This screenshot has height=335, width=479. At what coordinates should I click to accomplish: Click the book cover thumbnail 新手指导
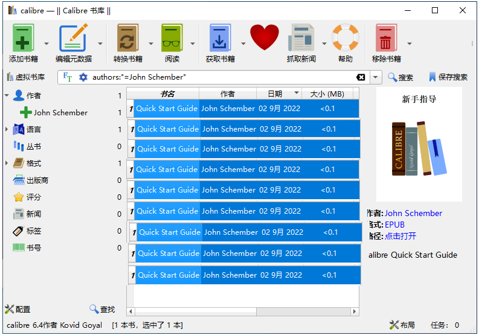419,144
